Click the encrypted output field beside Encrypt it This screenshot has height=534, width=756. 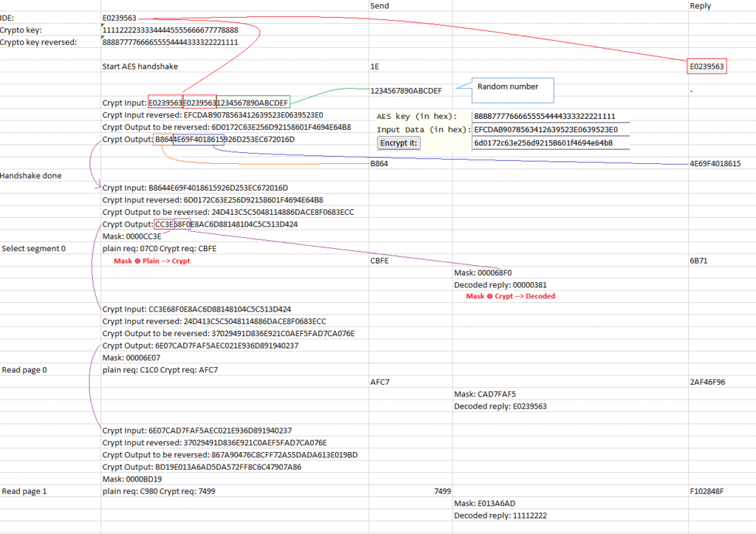[x=550, y=143]
